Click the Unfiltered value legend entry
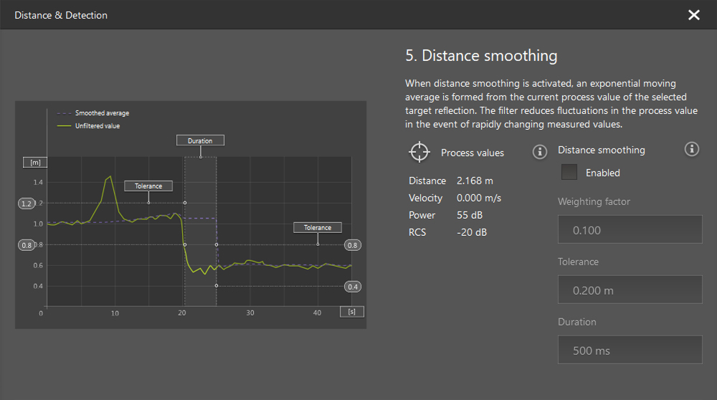 (x=98, y=126)
